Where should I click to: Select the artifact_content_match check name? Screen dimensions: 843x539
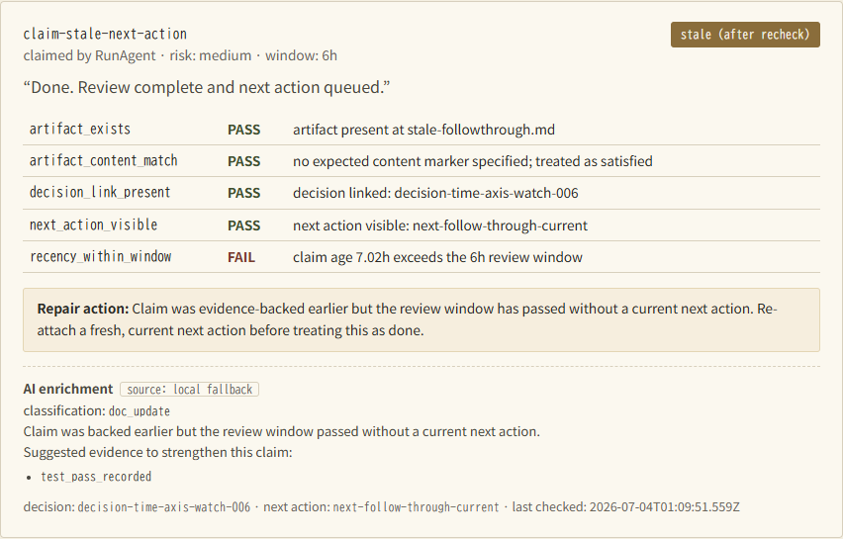click(103, 160)
